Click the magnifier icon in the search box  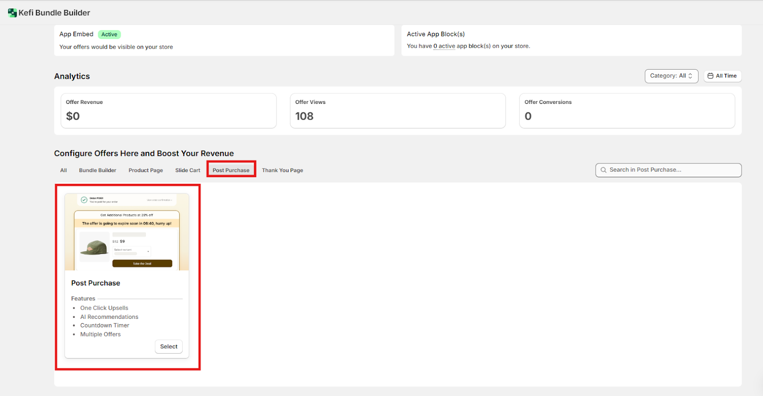point(603,170)
